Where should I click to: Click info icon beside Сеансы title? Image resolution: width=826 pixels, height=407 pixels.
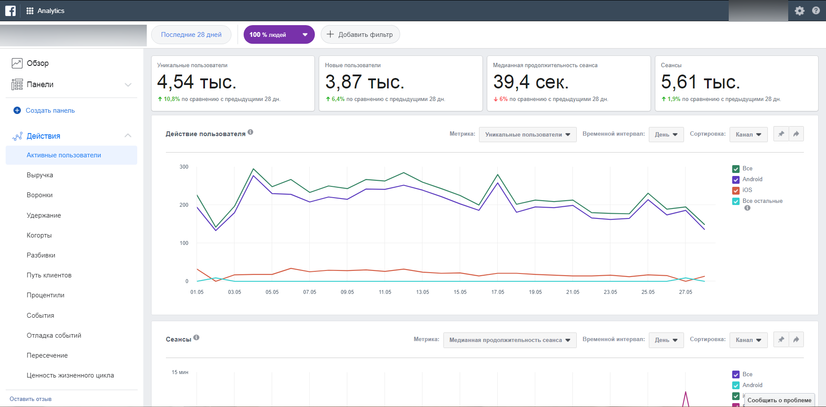point(196,338)
